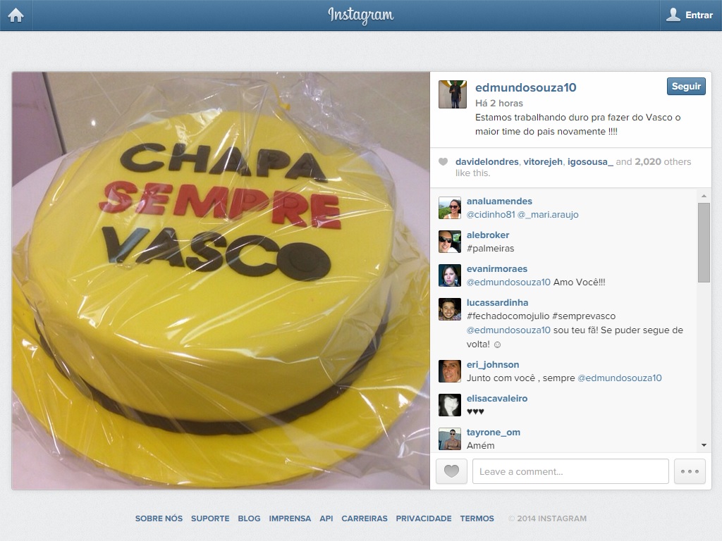The image size is (722, 541).
Task: Click the analuamendes commenter avatar
Action: 449,208
